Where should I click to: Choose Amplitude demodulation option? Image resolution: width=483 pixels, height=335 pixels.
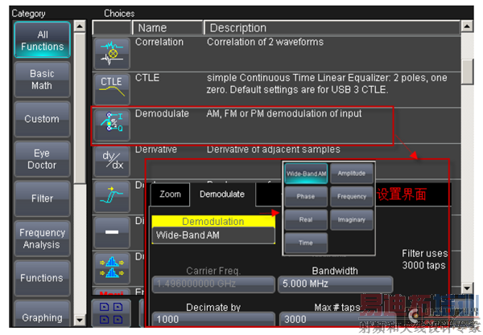(x=352, y=174)
